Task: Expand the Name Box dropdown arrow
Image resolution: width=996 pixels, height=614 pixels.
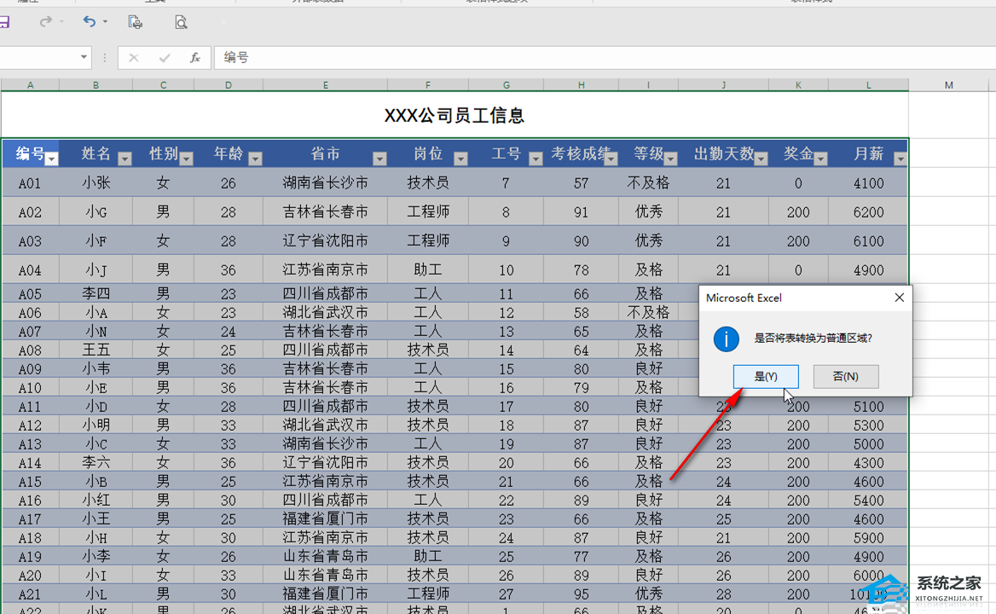Action: tap(84, 58)
